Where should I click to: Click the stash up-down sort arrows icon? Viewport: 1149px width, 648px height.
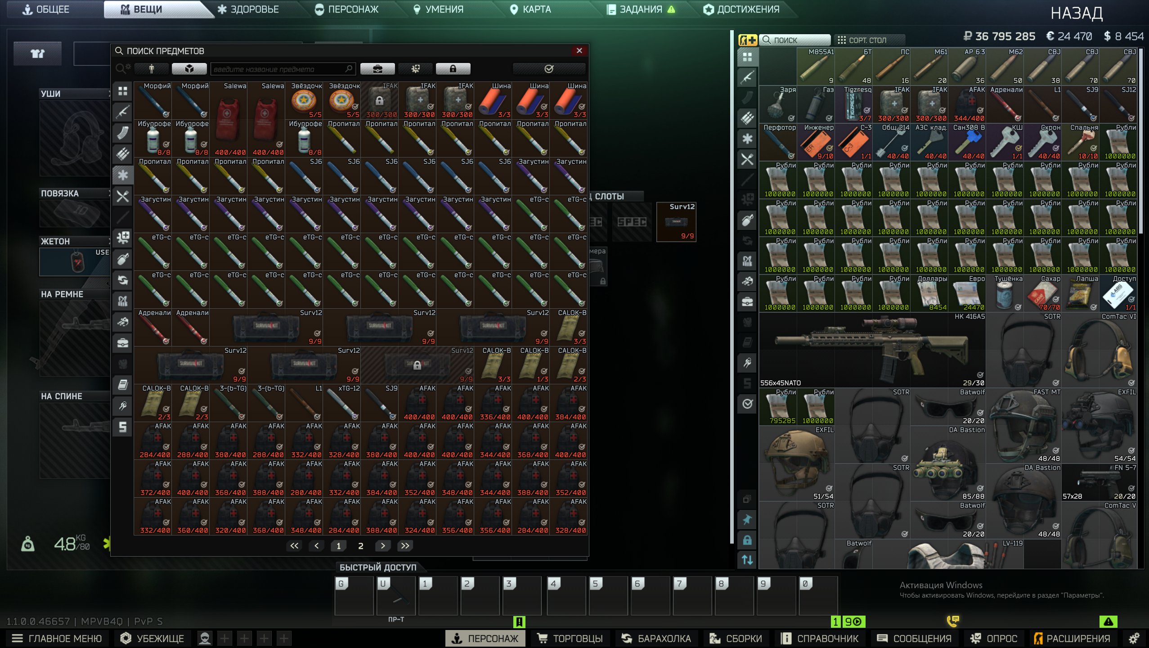pyautogui.click(x=747, y=560)
